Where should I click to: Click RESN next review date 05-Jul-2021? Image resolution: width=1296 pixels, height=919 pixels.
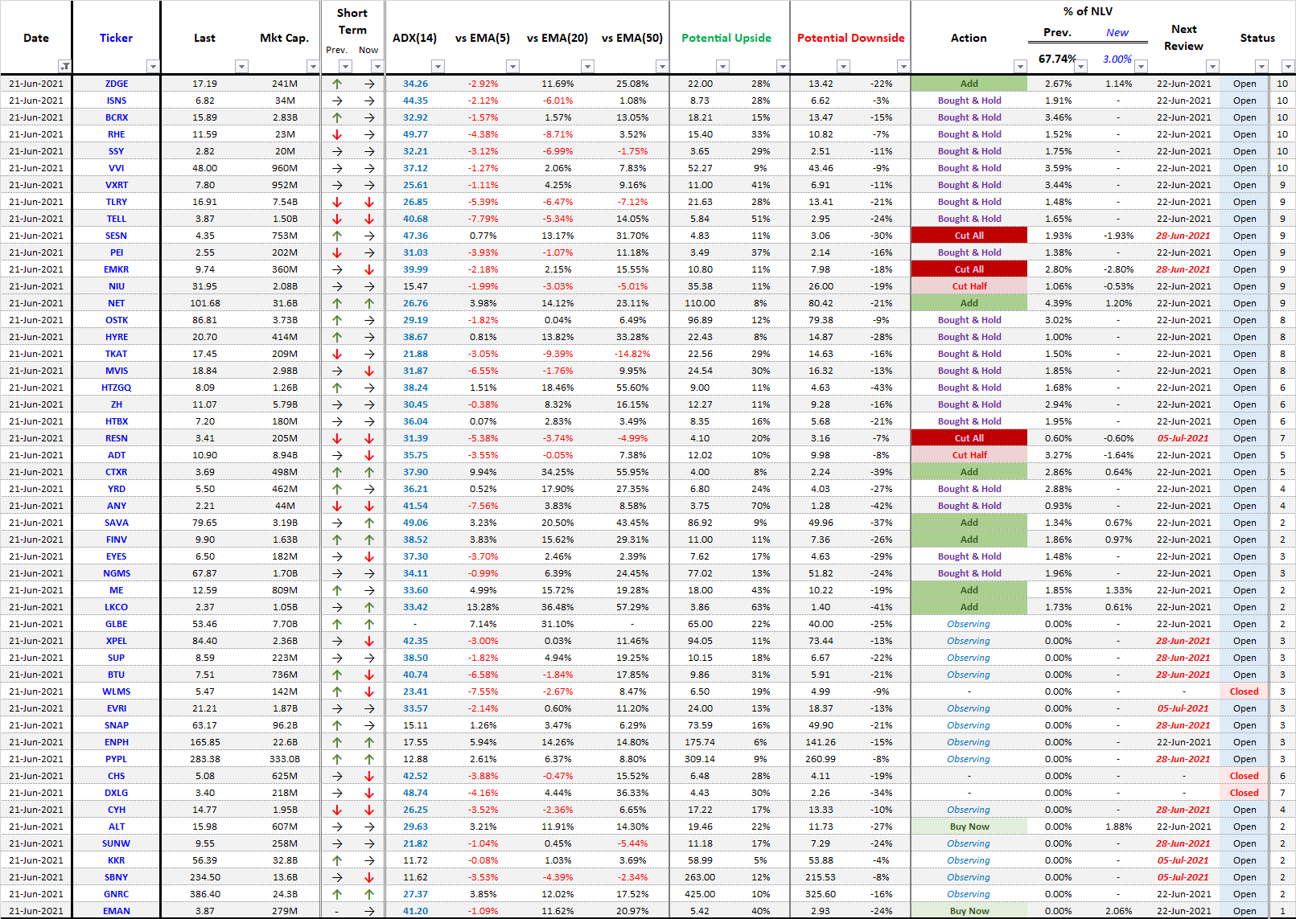pos(1183,438)
